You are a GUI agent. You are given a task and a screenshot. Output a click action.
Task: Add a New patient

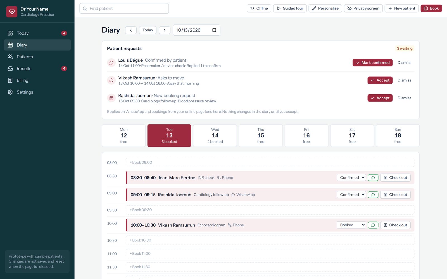tap(401, 8)
